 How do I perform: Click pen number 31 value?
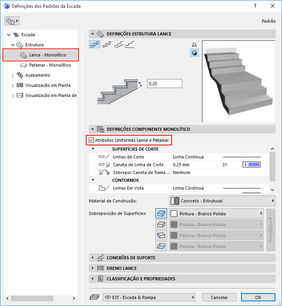point(225,165)
